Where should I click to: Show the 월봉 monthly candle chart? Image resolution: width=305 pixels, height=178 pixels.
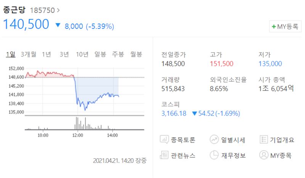(136, 54)
